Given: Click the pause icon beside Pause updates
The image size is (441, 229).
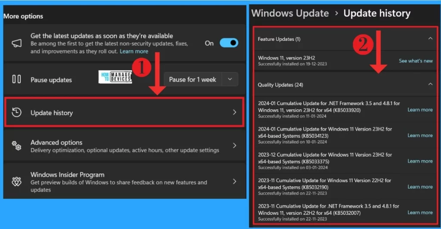Looking at the screenshot, I should 17,79.
